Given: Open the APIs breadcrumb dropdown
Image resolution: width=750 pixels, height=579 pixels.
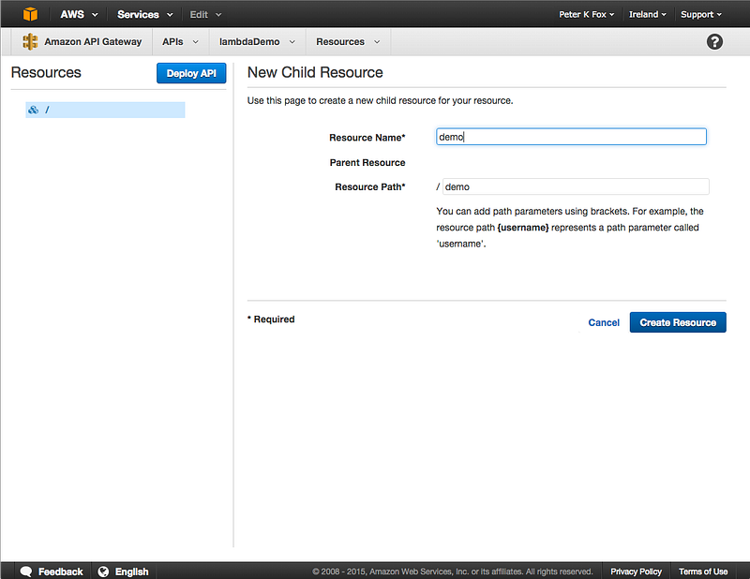Looking at the screenshot, I should point(180,41).
